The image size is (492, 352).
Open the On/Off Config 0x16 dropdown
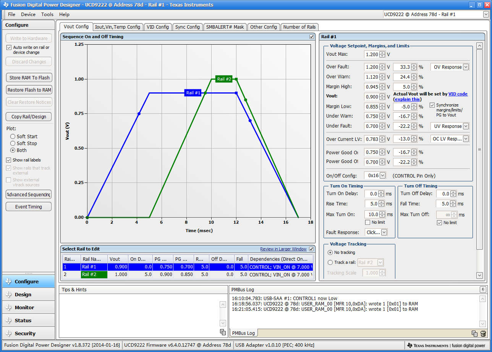(x=382, y=176)
